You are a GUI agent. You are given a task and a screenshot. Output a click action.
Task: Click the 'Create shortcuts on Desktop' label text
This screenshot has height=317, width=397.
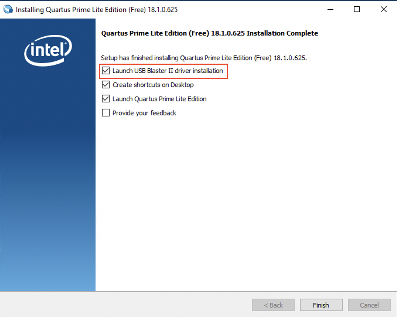coord(153,85)
